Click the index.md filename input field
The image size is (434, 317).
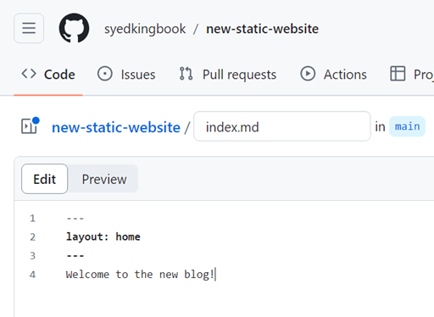tap(282, 126)
